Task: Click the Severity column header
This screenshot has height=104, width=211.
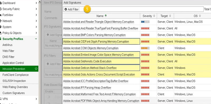Action: (x=148, y=16)
